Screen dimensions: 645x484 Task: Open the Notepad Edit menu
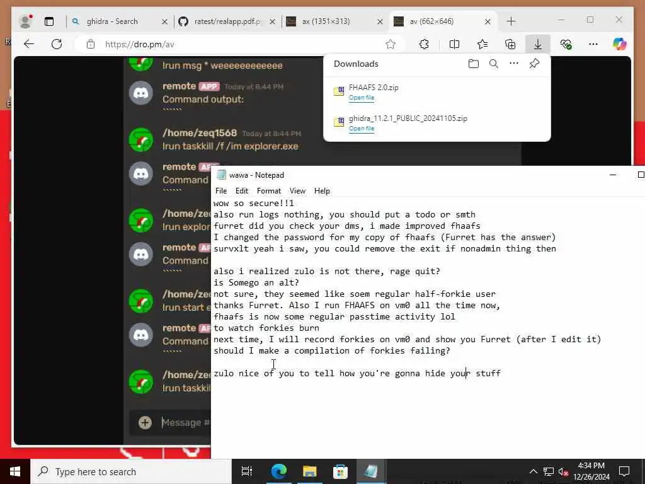click(x=242, y=191)
